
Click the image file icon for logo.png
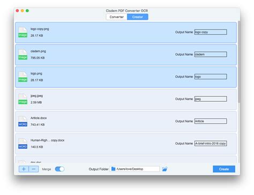point(23,77)
